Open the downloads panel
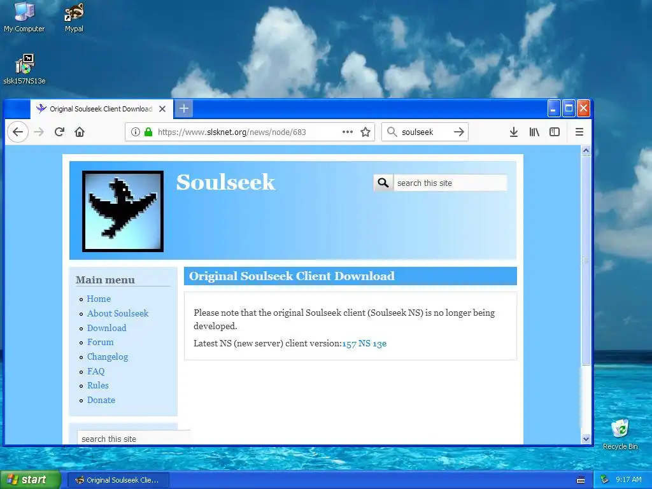Viewport: 652px width, 489px height. 514,132
